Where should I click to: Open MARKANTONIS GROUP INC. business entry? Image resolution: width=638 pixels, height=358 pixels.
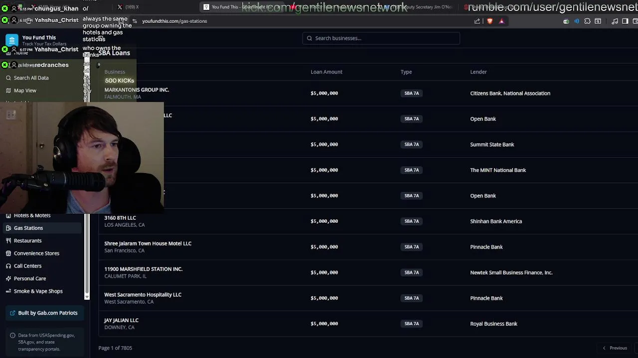(137, 90)
